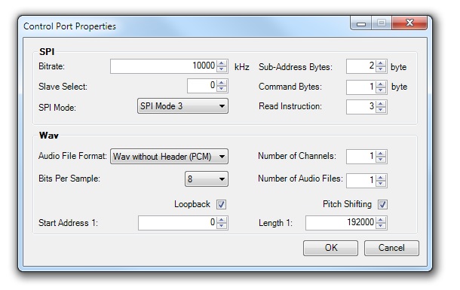Viewport: 460px width, 290px height.
Task: Decrease Number of Channels with down arrow
Action: [381, 160]
